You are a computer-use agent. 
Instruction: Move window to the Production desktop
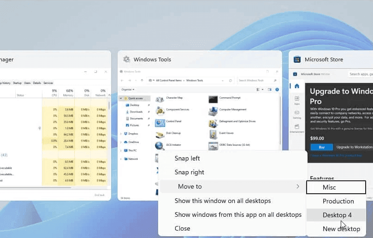click(336, 201)
